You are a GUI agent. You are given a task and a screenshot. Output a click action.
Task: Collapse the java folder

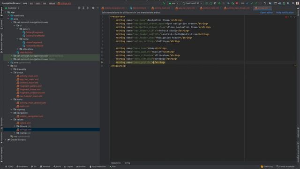[x=8, y=19]
